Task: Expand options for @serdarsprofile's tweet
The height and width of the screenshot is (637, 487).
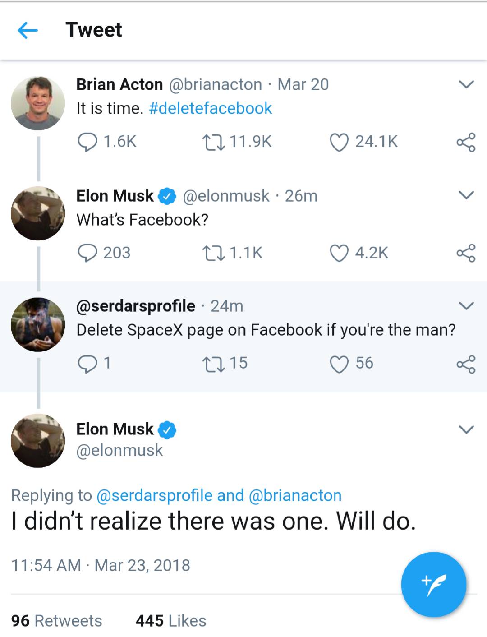Action: [465, 305]
